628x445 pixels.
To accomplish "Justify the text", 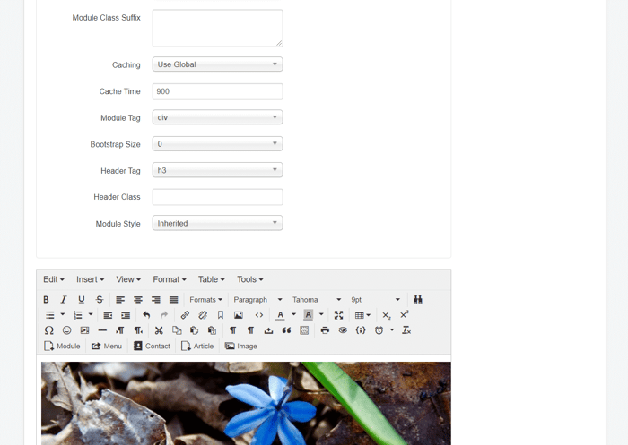I will pyautogui.click(x=173, y=299).
